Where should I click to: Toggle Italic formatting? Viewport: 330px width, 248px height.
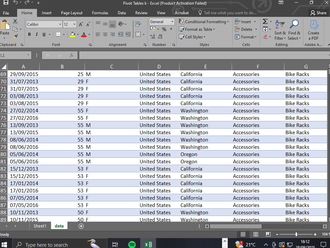coord(37,34)
